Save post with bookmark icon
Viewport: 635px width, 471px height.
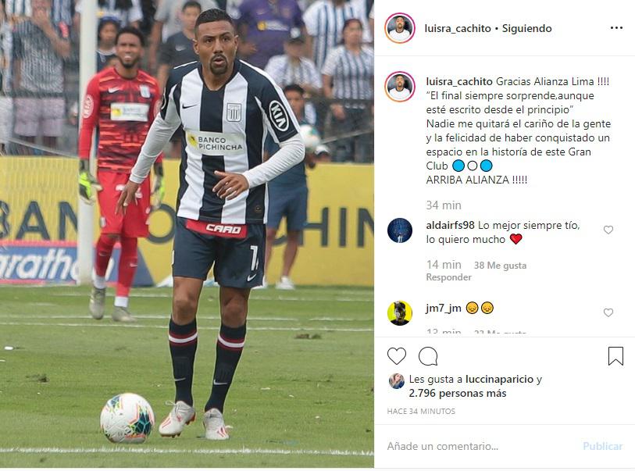[615, 356]
